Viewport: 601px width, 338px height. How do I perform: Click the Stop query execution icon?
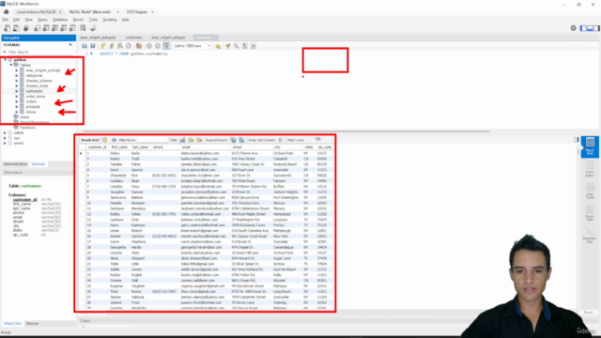(x=129, y=46)
